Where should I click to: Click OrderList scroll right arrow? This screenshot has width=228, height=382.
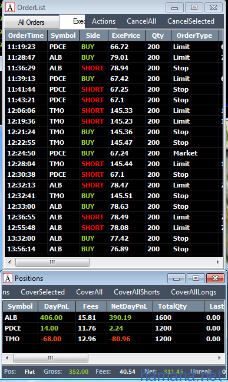click(x=217, y=262)
